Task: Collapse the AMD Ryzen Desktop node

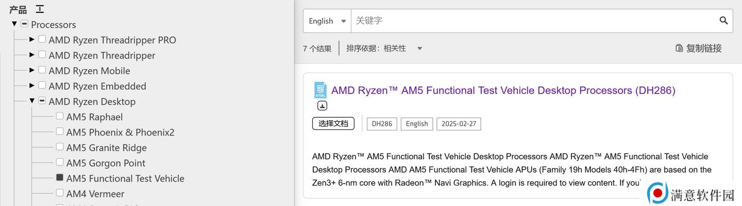Action: coord(32,101)
